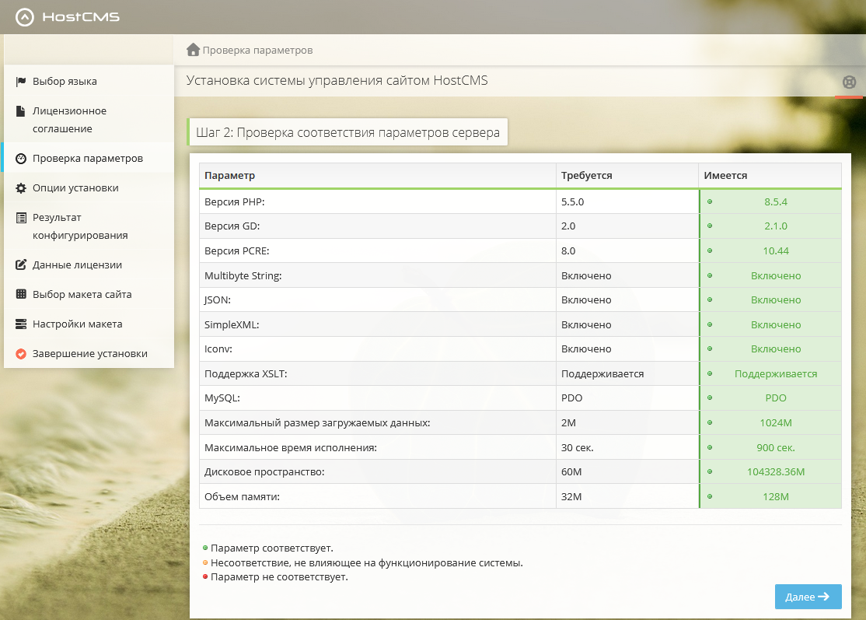The image size is (866, 620).
Task: Click the disk space value 104328.36M
Action: pos(775,472)
